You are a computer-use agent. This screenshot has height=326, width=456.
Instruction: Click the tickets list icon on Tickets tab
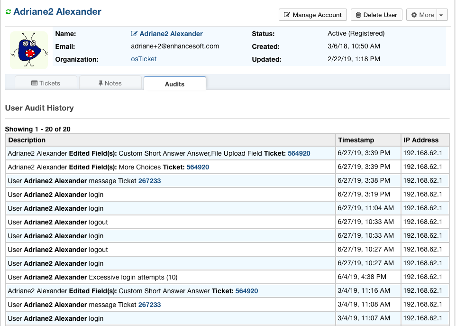point(35,83)
